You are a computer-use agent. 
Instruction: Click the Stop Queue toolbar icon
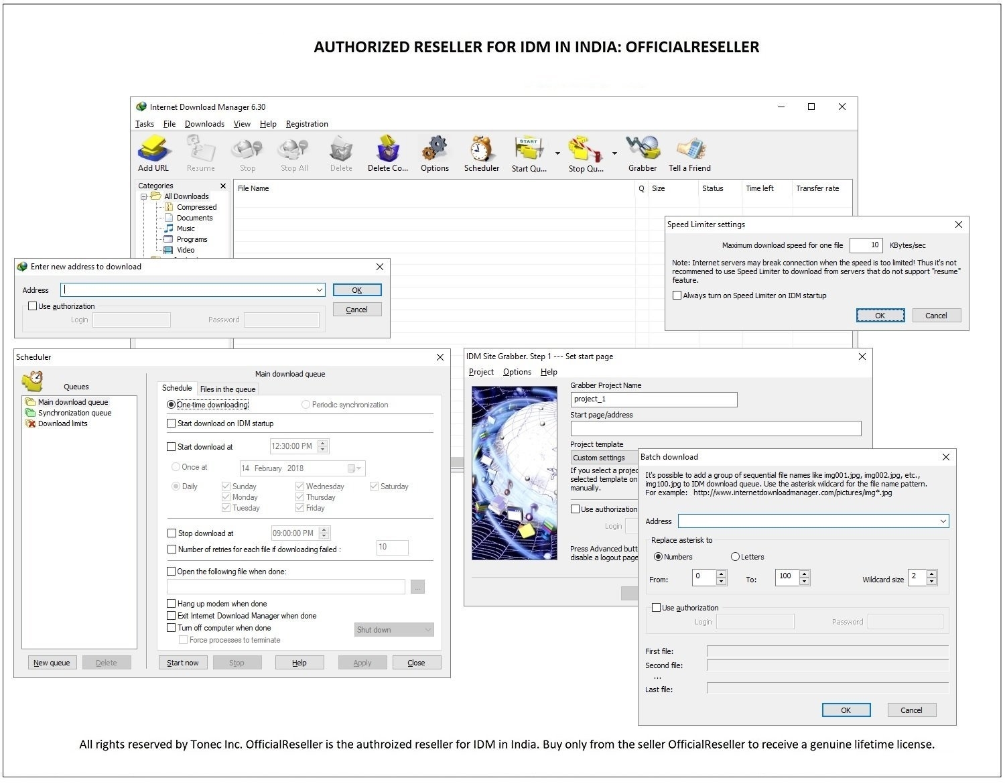(586, 153)
